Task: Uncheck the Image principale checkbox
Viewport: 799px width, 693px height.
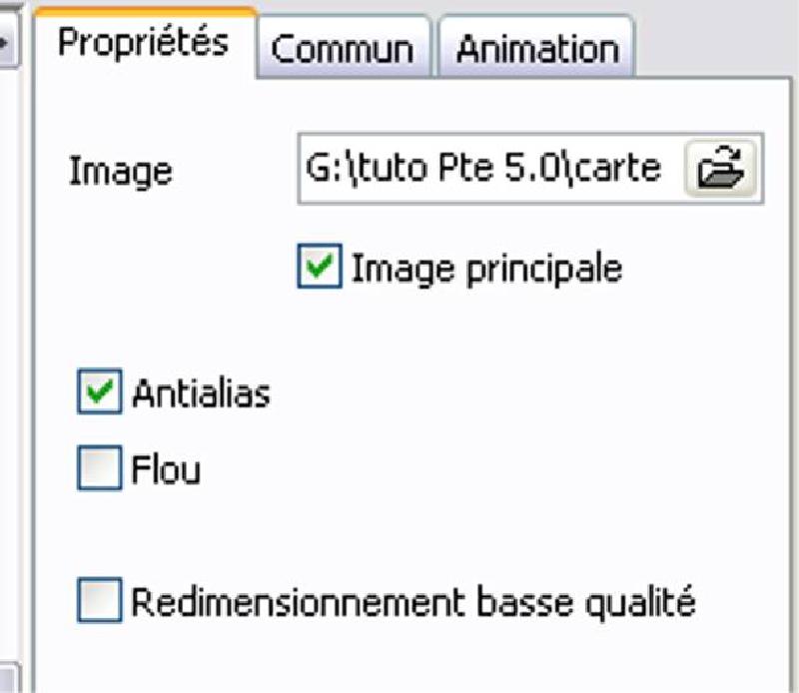Action: (x=320, y=266)
